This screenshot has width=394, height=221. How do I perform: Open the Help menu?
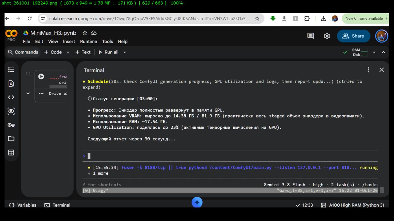pos(123,41)
